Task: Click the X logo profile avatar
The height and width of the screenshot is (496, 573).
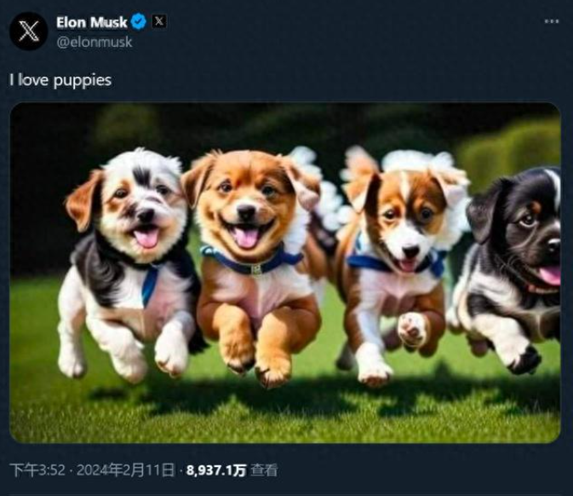Action: click(28, 31)
